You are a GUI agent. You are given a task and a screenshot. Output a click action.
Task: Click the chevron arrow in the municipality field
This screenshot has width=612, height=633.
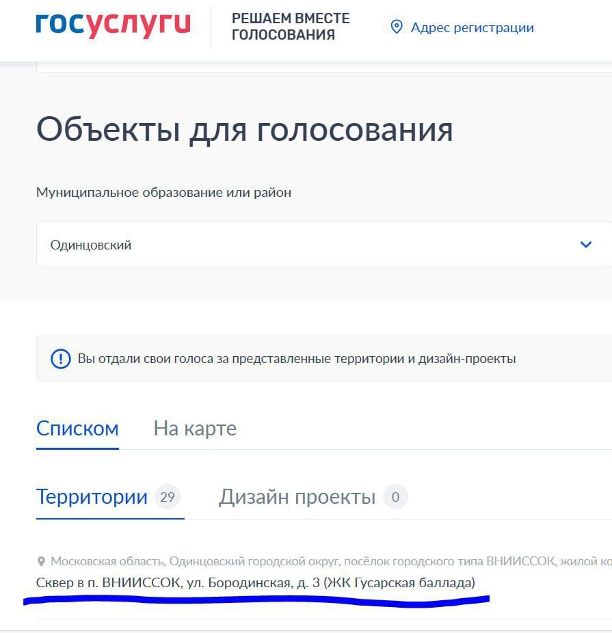586,244
